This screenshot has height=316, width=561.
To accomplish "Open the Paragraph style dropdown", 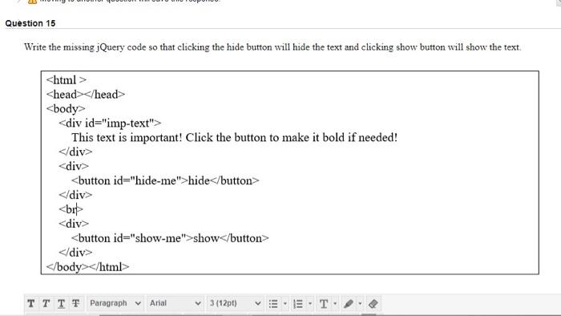I will [x=115, y=303].
